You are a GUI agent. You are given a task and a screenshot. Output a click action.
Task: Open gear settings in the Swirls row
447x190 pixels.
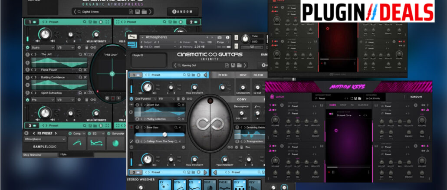point(79,48)
